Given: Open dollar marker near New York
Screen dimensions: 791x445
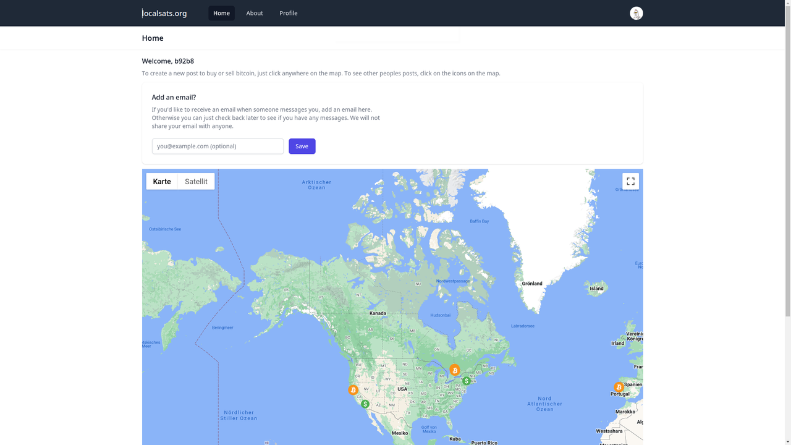Looking at the screenshot, I should pos(467,381).
